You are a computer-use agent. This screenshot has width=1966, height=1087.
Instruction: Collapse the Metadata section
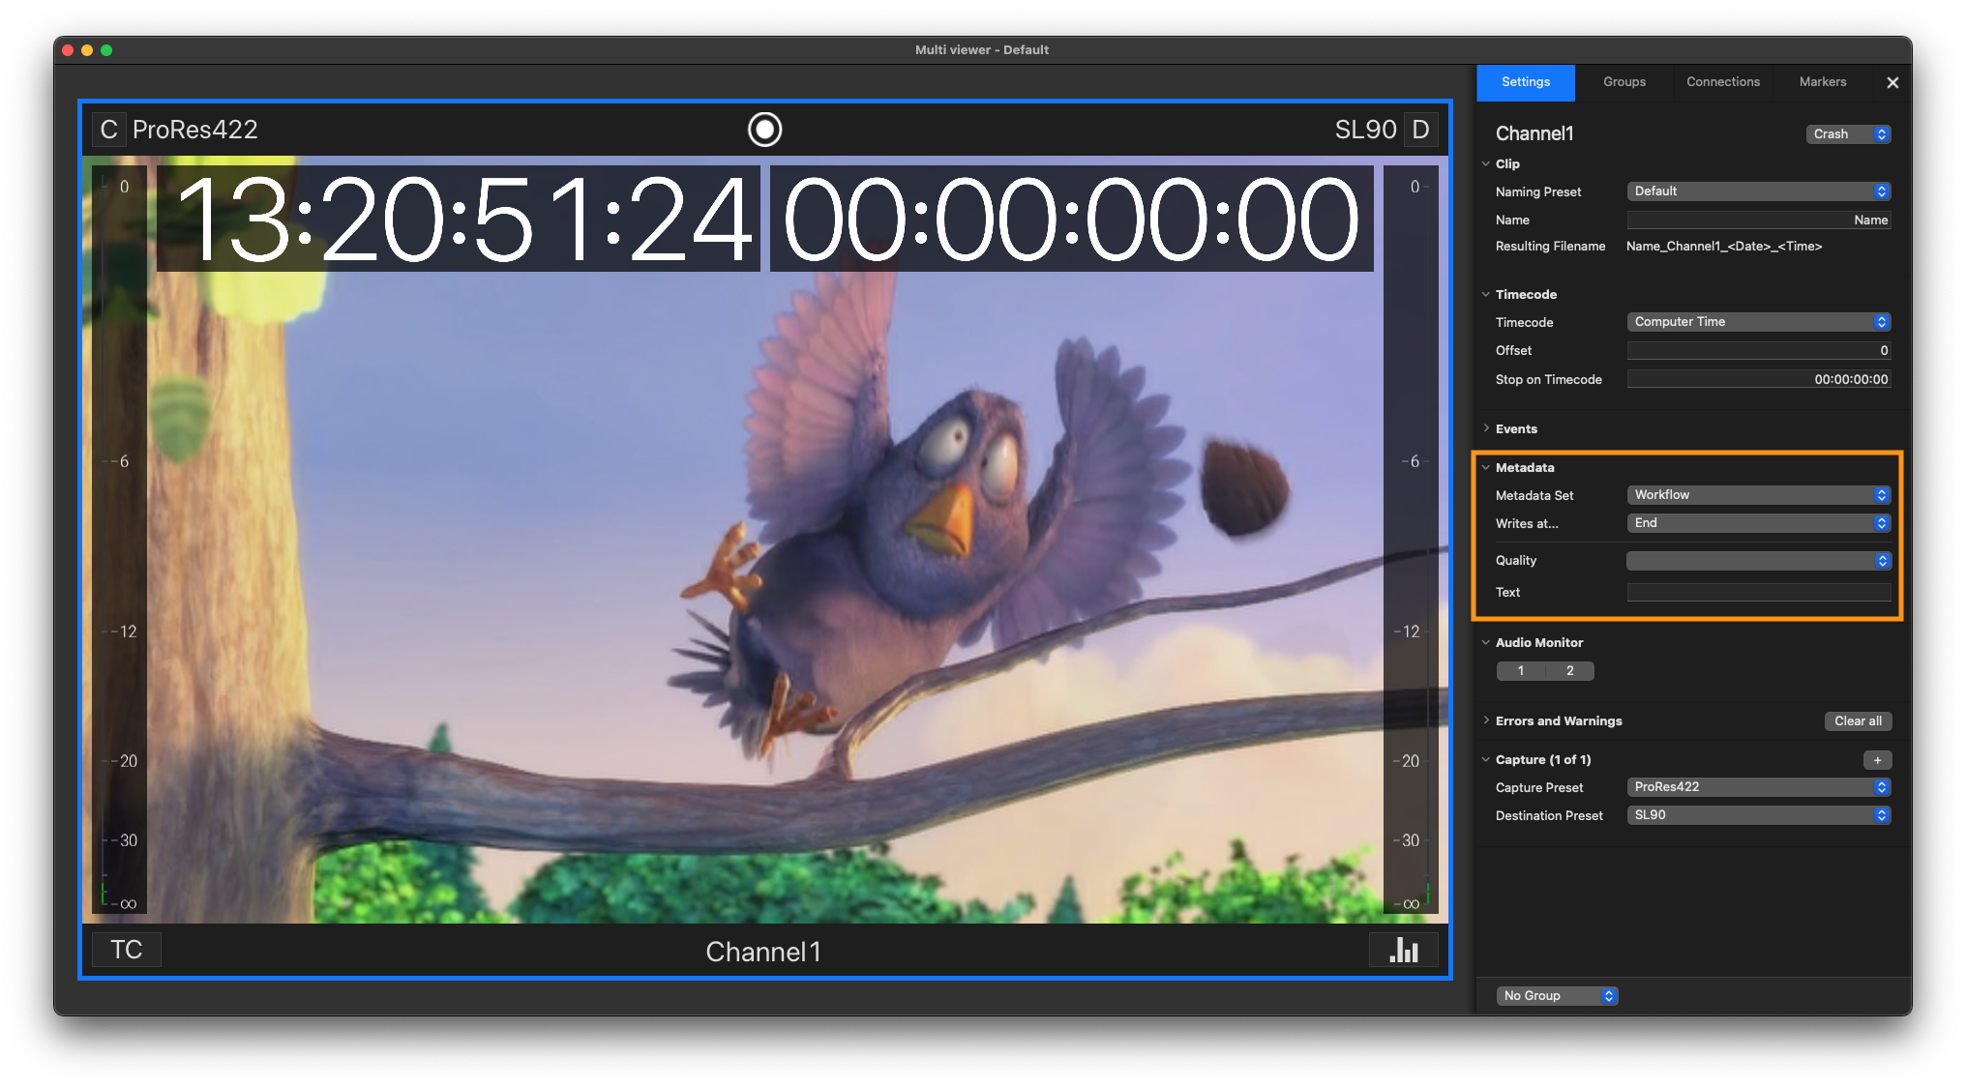[1486, 467]
